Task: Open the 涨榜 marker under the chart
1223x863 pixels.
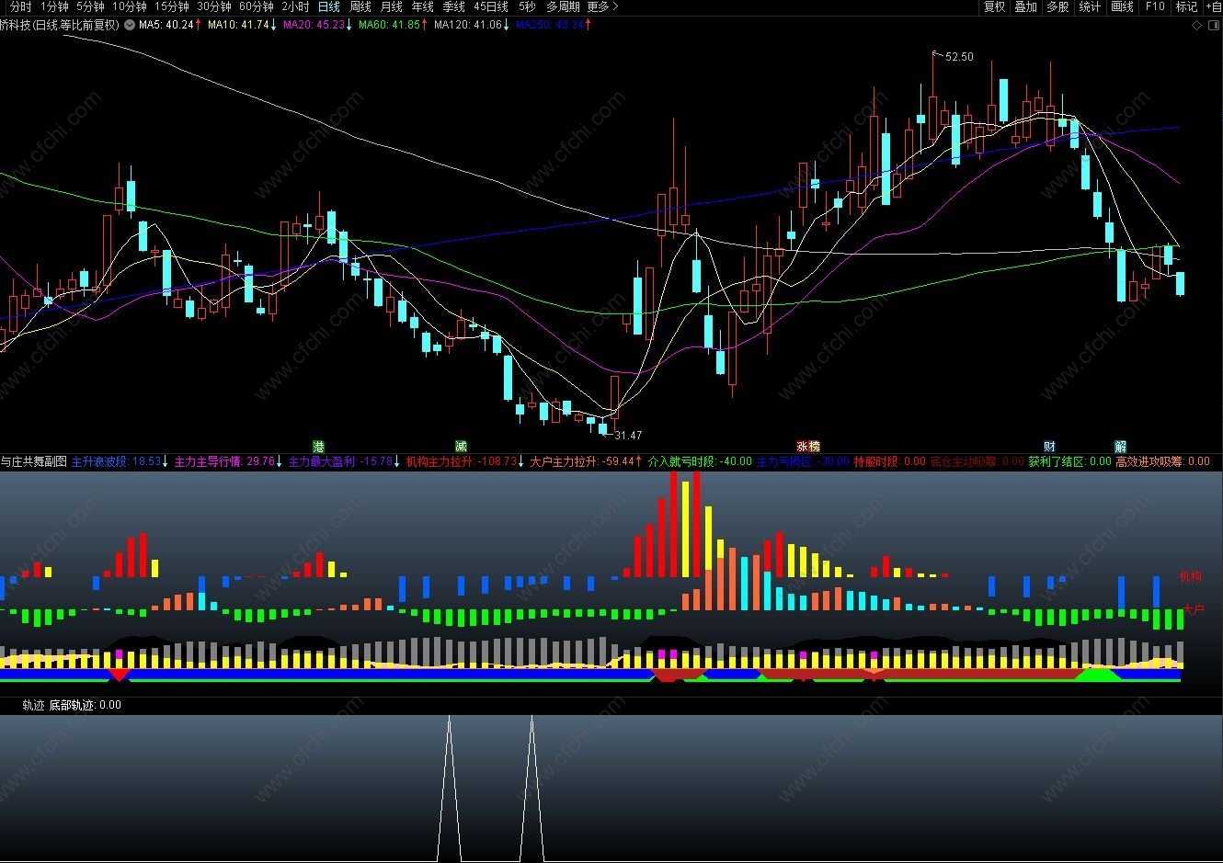Action: point(807,447)
